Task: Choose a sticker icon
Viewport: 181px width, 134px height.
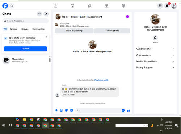Action: 66,110
